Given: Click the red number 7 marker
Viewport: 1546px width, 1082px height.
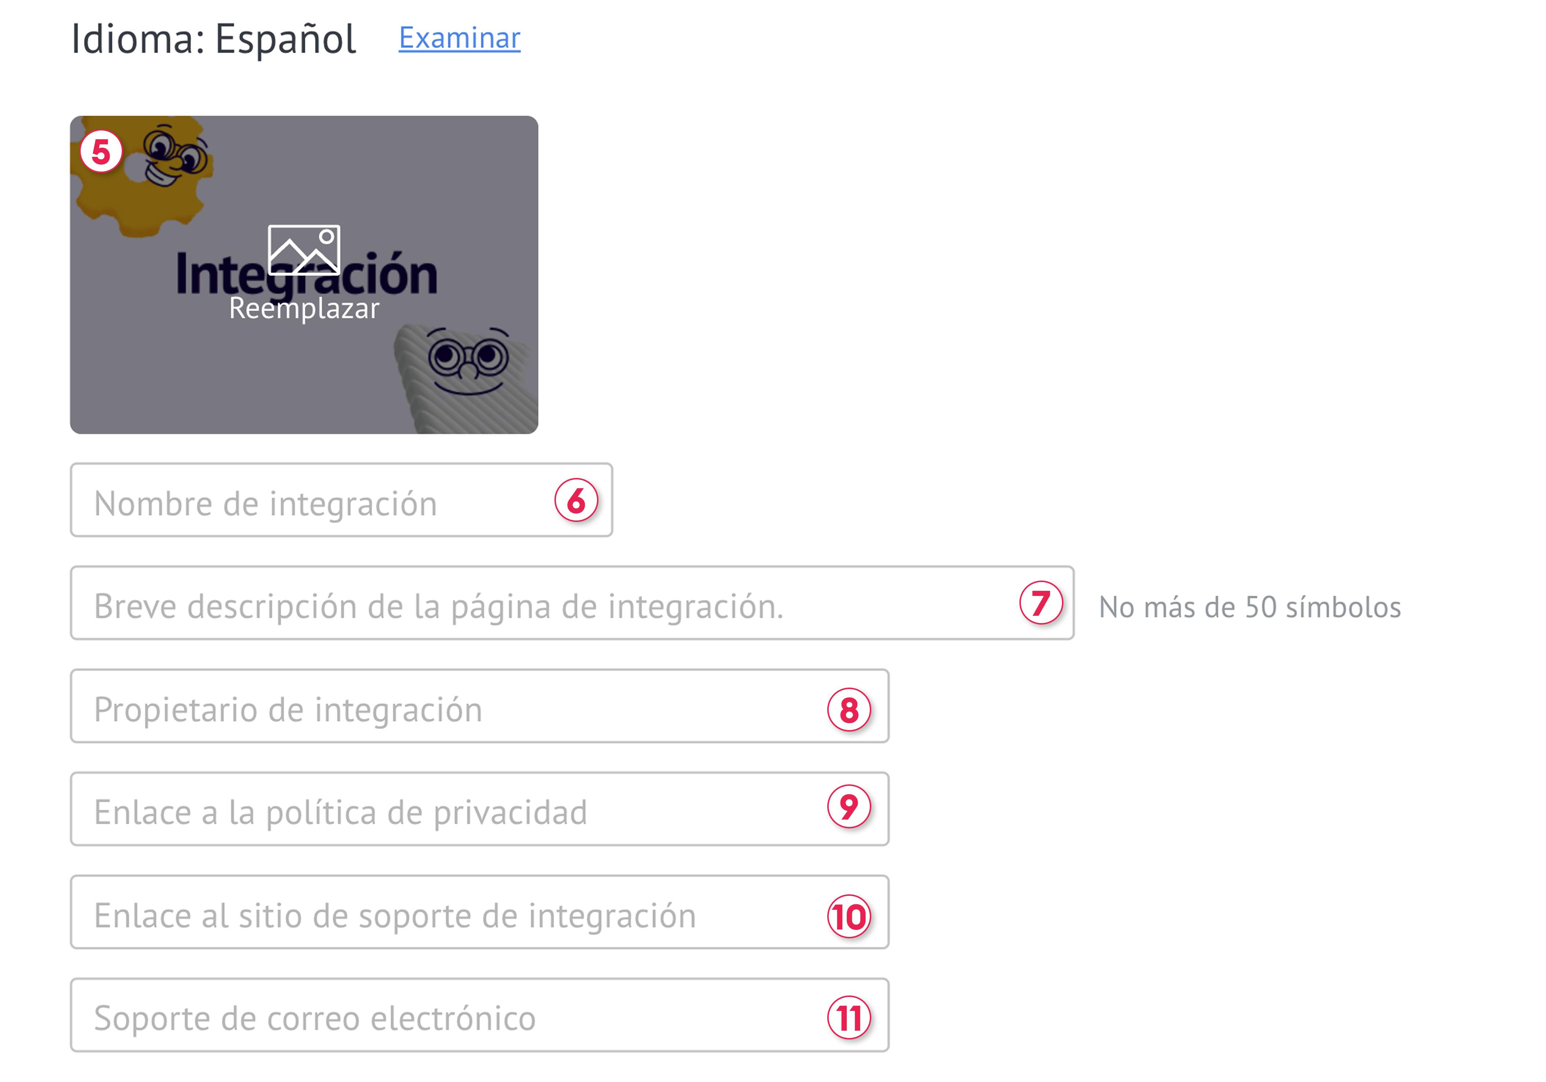Looking at the screenshot, I should pos(1041,603).
